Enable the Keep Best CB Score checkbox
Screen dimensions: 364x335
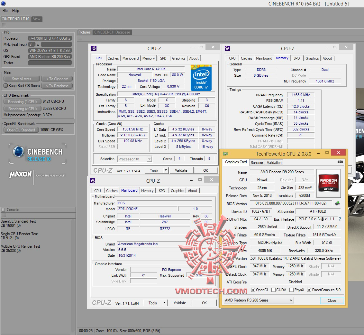5,86
